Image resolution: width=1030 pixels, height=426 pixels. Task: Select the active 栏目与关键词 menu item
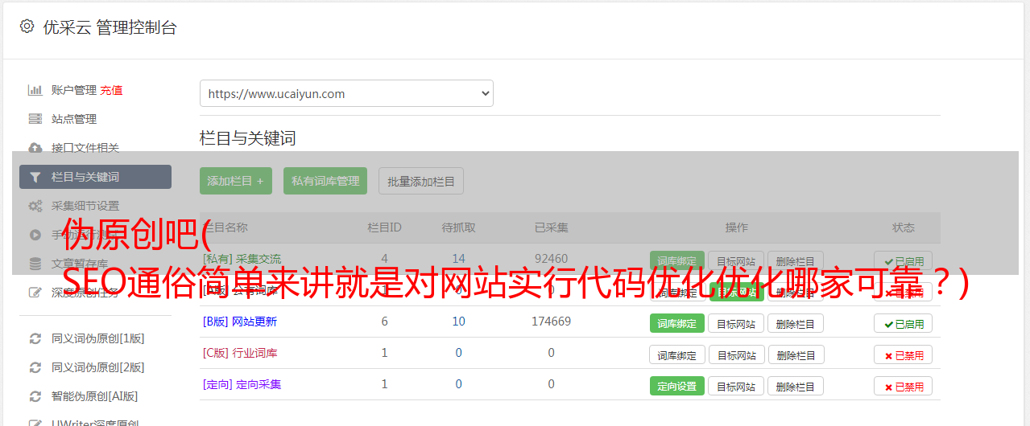(95, 177)
